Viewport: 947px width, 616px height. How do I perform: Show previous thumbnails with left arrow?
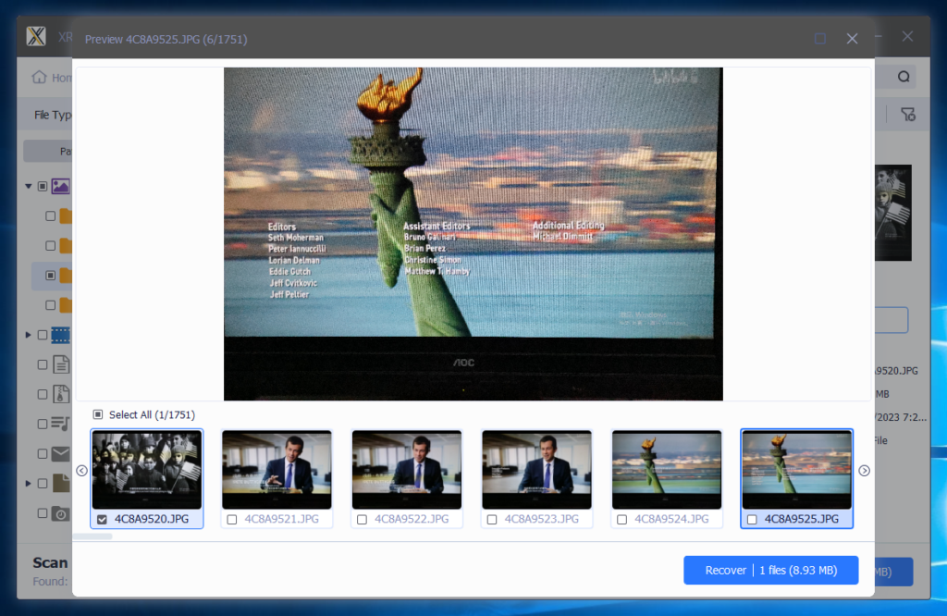pyautogui.click(x=82, y=471)
